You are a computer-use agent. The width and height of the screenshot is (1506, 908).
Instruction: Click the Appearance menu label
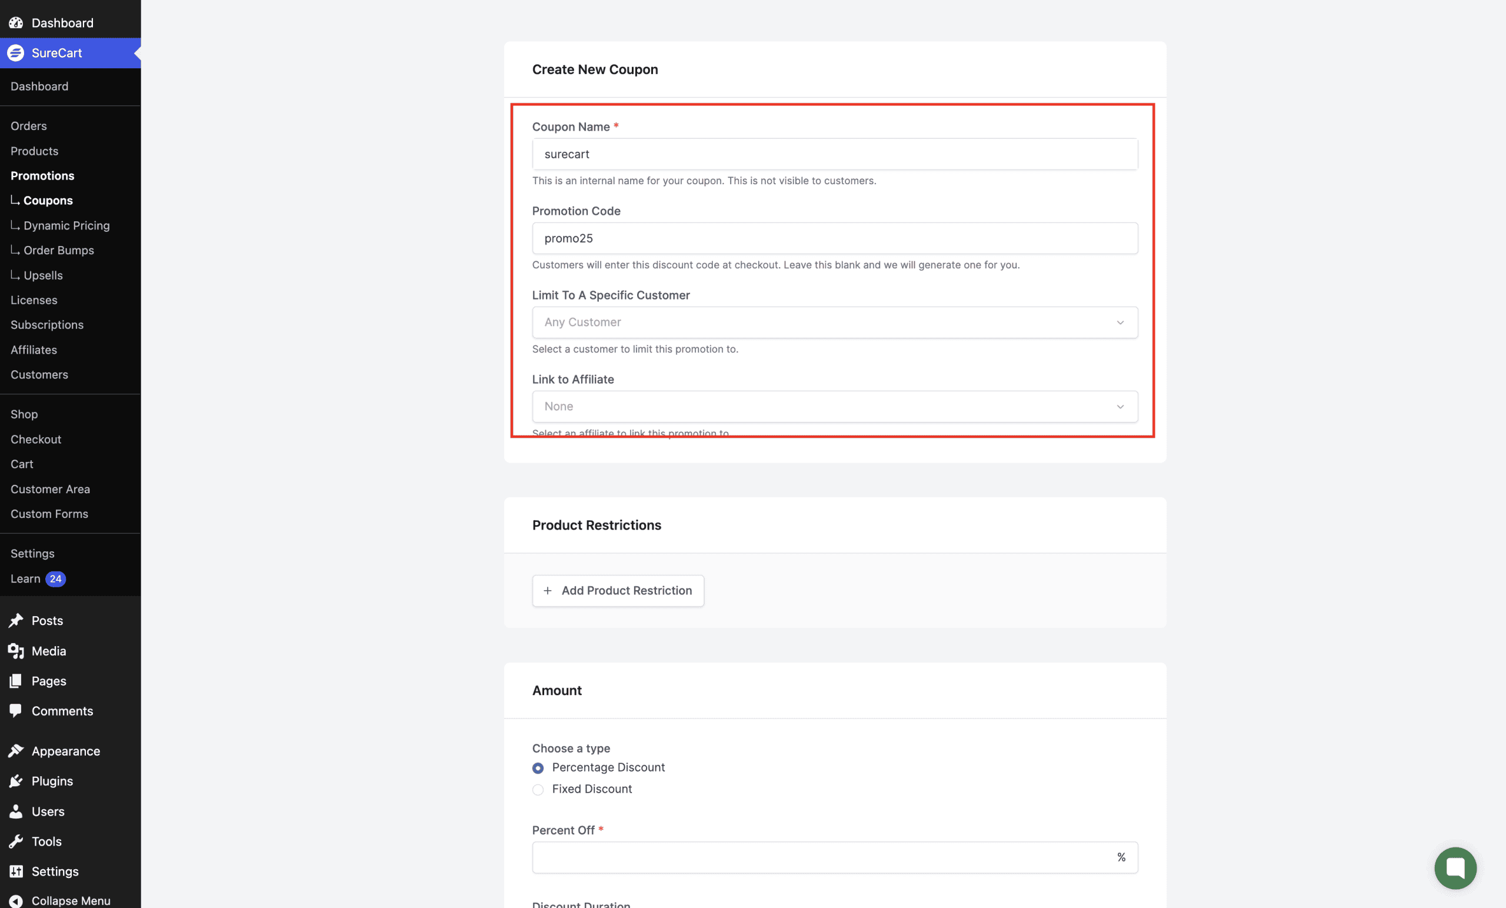click(x=66, y=751)
